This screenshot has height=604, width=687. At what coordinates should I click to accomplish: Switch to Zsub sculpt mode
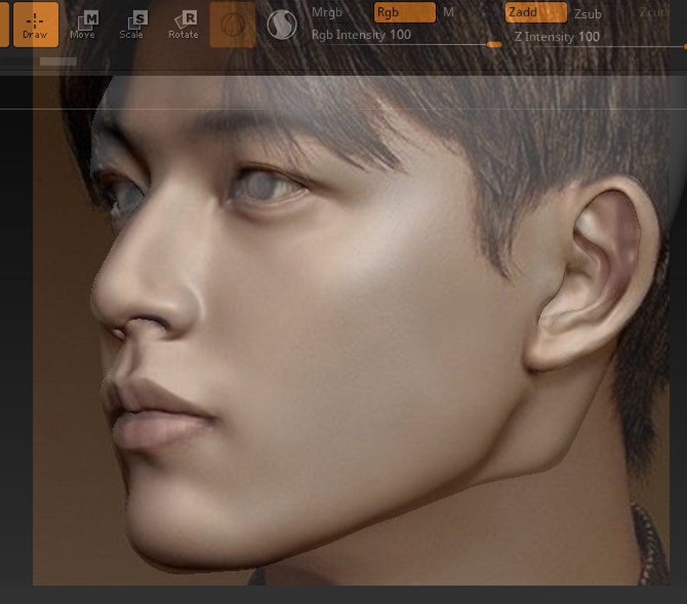587,14
